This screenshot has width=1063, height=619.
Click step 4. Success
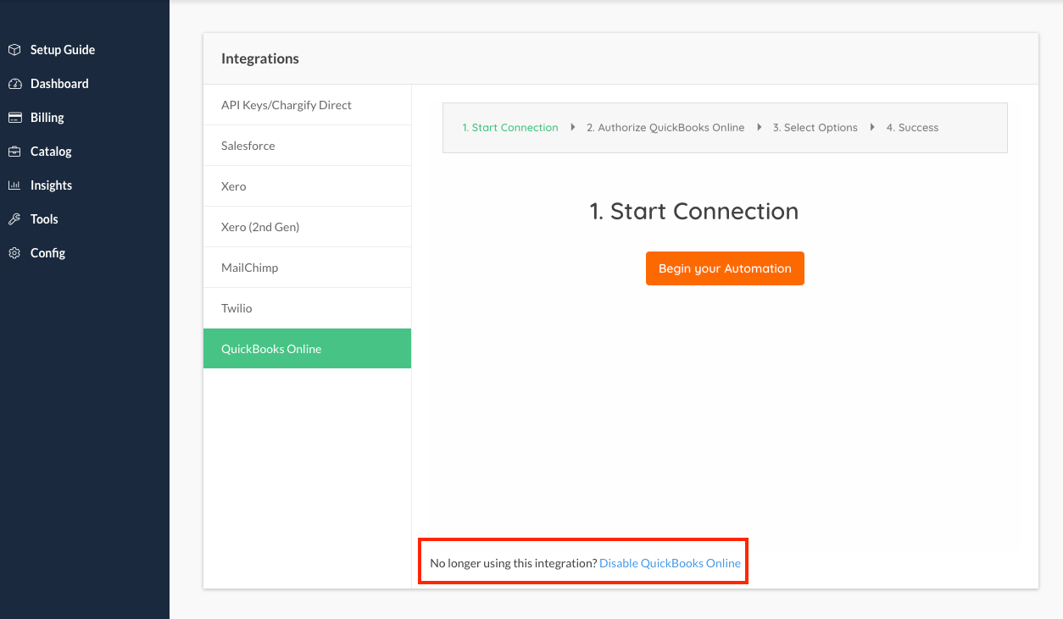click(912, 128)
